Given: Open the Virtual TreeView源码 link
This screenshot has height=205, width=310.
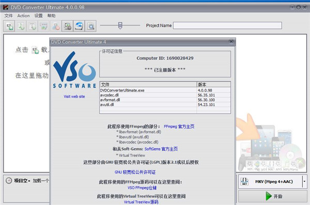Looking at the screenshot, I should (141, 202).
